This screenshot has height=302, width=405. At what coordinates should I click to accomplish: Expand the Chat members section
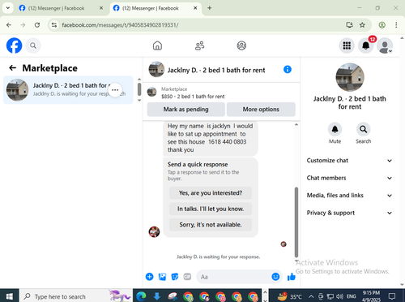click(x=349, y=178)
